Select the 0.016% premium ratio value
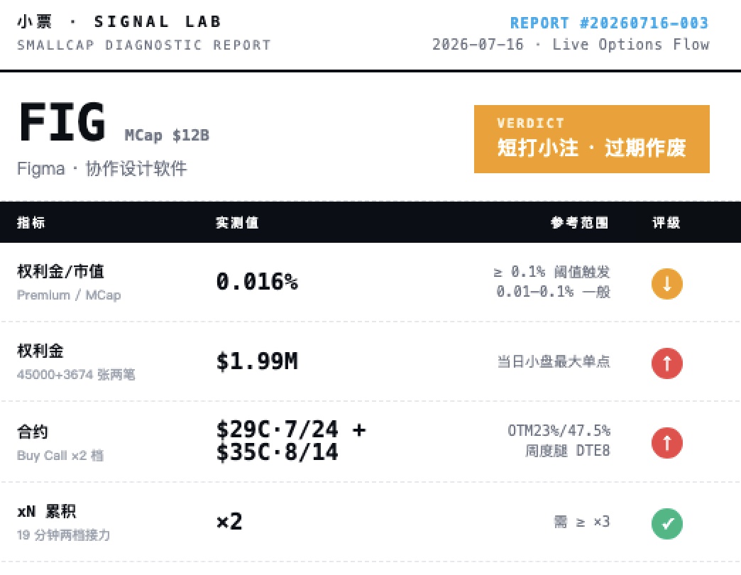 tap(257, 282)
